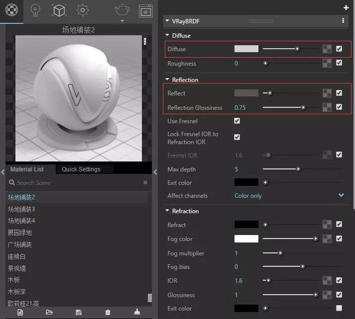Start render with the teapot icon
355x319 pixels.
tap(122, 10)
